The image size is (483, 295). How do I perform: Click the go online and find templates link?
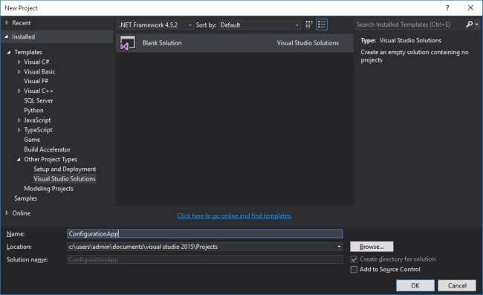[234, 215]
